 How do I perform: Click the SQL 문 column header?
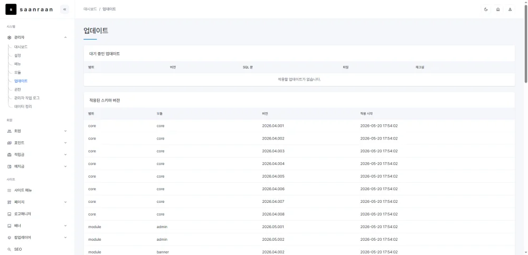pyautogui.click(x=248, y=67)
